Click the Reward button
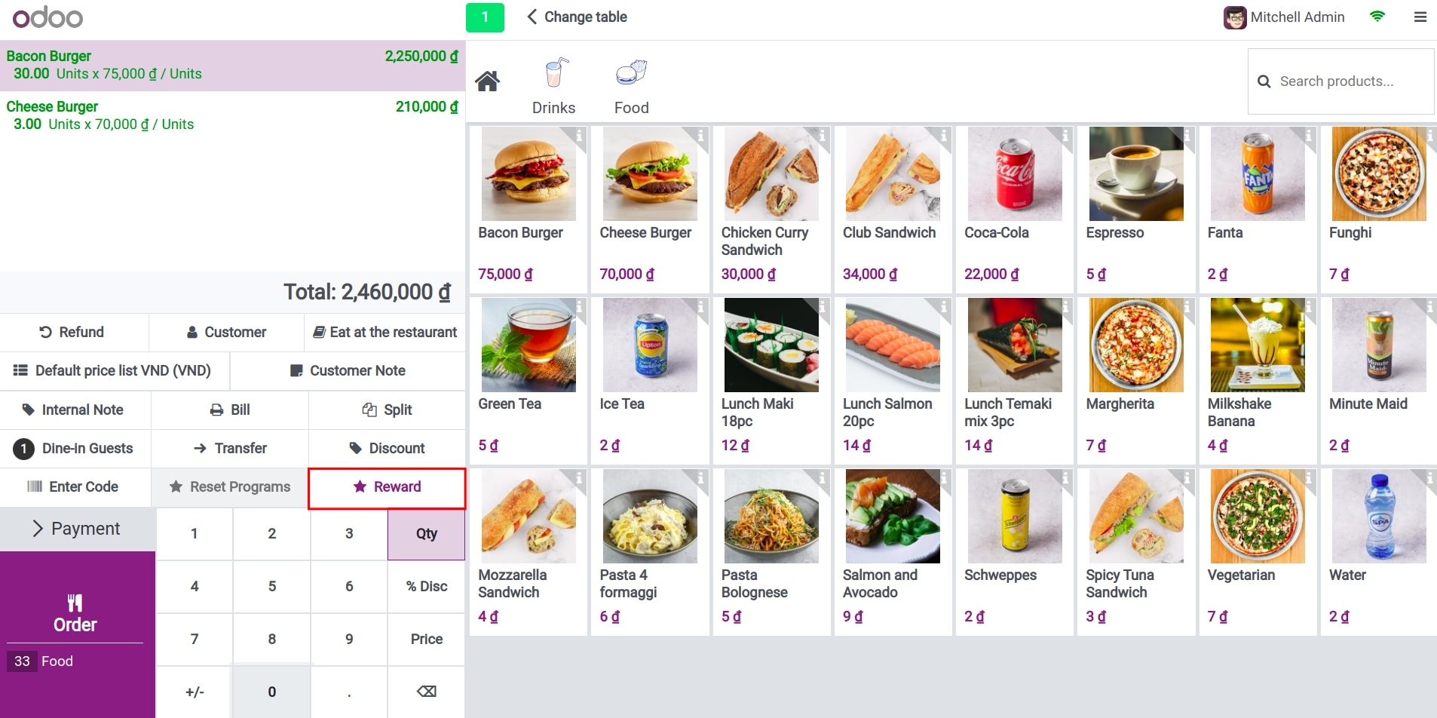 click(387, 487)
